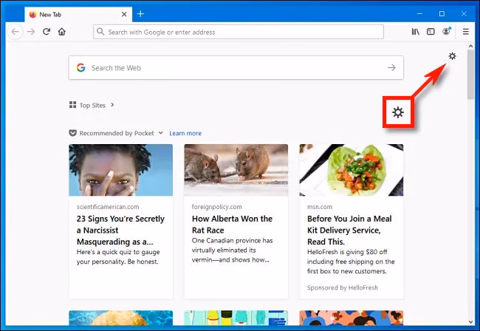Open new tab customization gear icon
This screenshot has height=331, width=480.
tap(452, 56)
